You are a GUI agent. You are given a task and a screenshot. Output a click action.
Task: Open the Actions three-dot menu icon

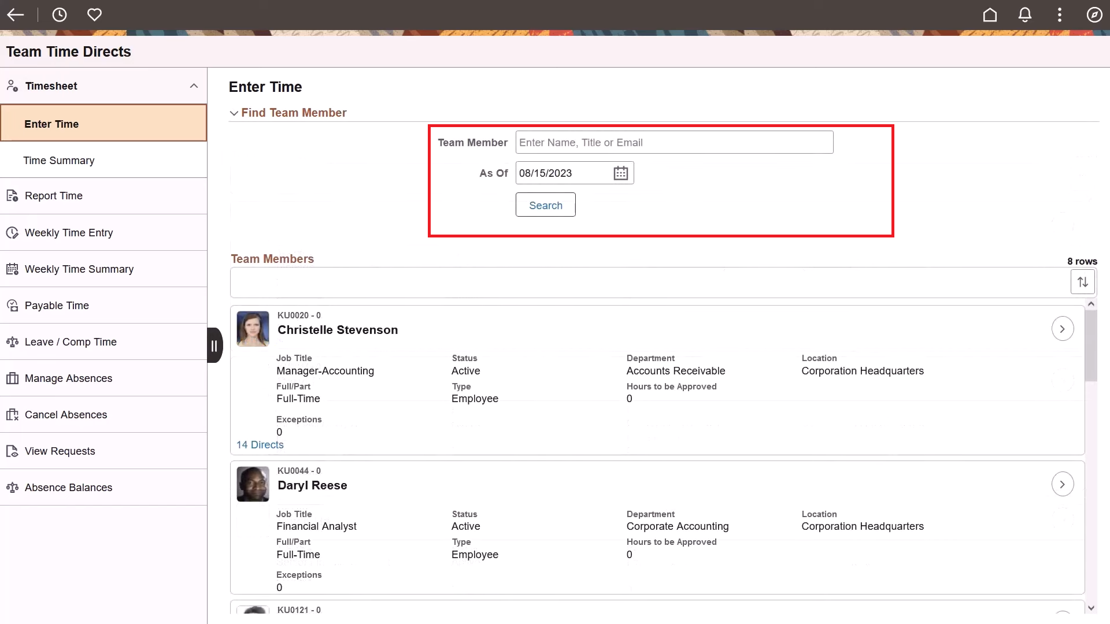coord(1059,15)
